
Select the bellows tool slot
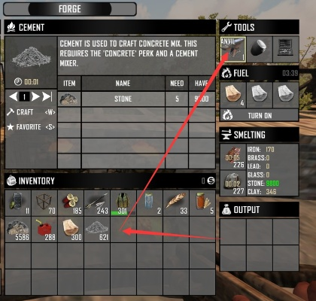coord(286,50)
